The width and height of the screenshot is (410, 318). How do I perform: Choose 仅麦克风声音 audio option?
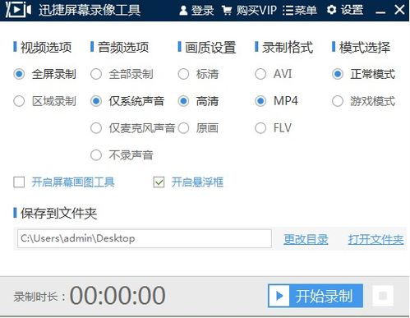96,128
